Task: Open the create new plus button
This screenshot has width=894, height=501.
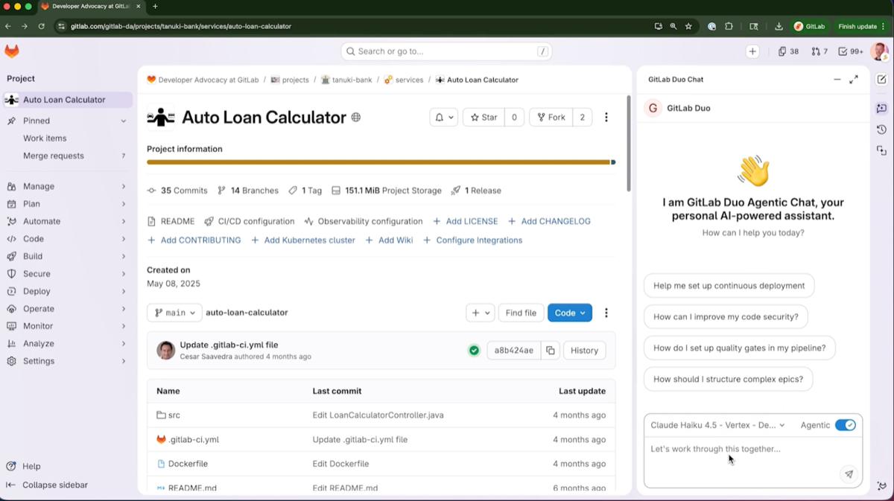Action: [x=752, y=51]
